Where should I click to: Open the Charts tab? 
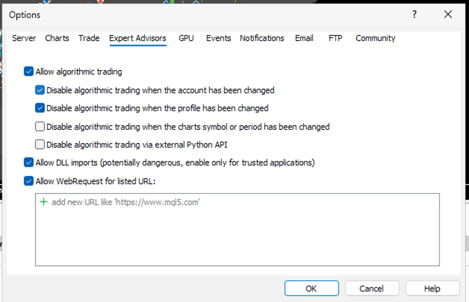coord(57,38)
